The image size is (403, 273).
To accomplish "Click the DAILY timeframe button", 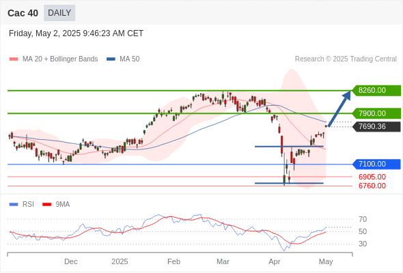I will tap(59, 13).
